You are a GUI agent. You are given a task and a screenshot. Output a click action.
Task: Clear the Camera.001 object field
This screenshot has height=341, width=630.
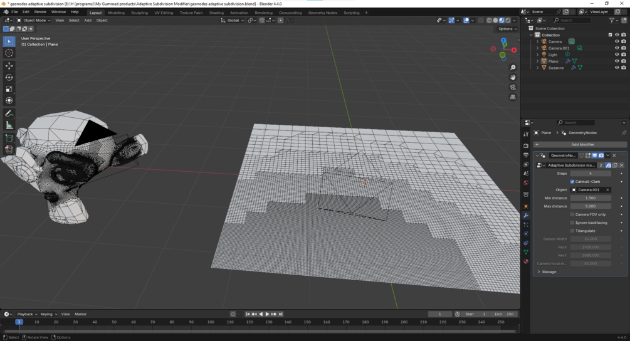point(607,190)
